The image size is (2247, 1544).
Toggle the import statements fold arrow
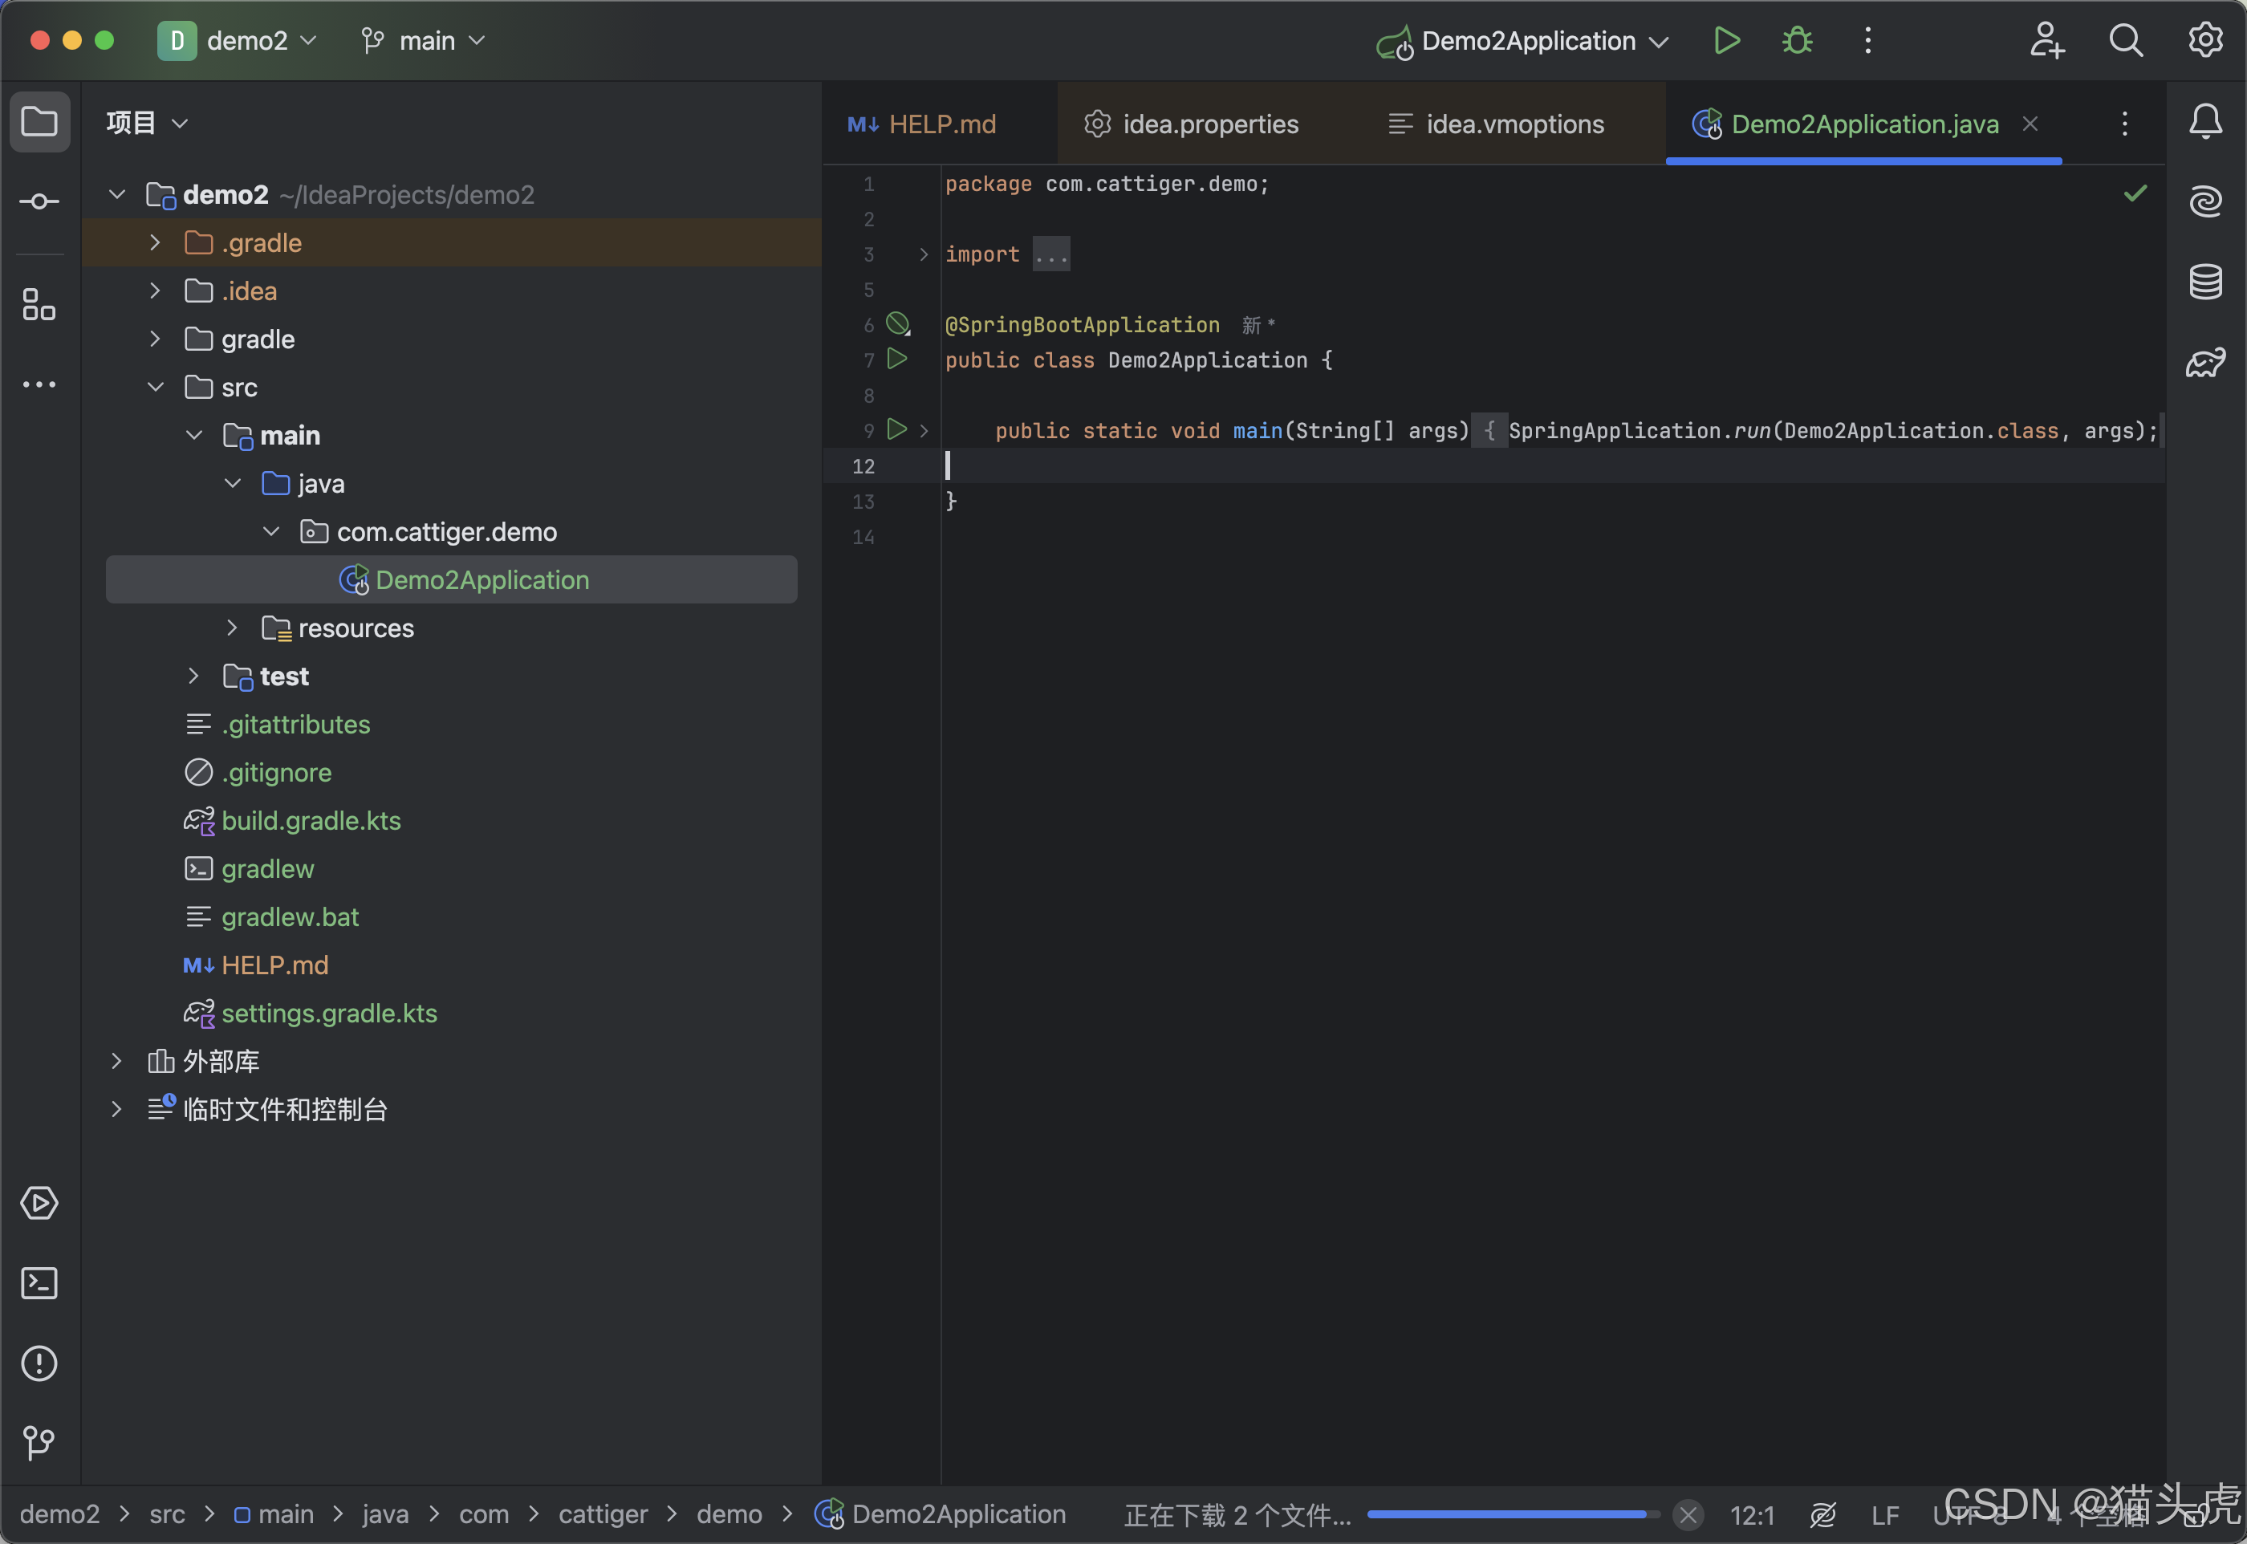pyautogui.click(x=923, y=254)
